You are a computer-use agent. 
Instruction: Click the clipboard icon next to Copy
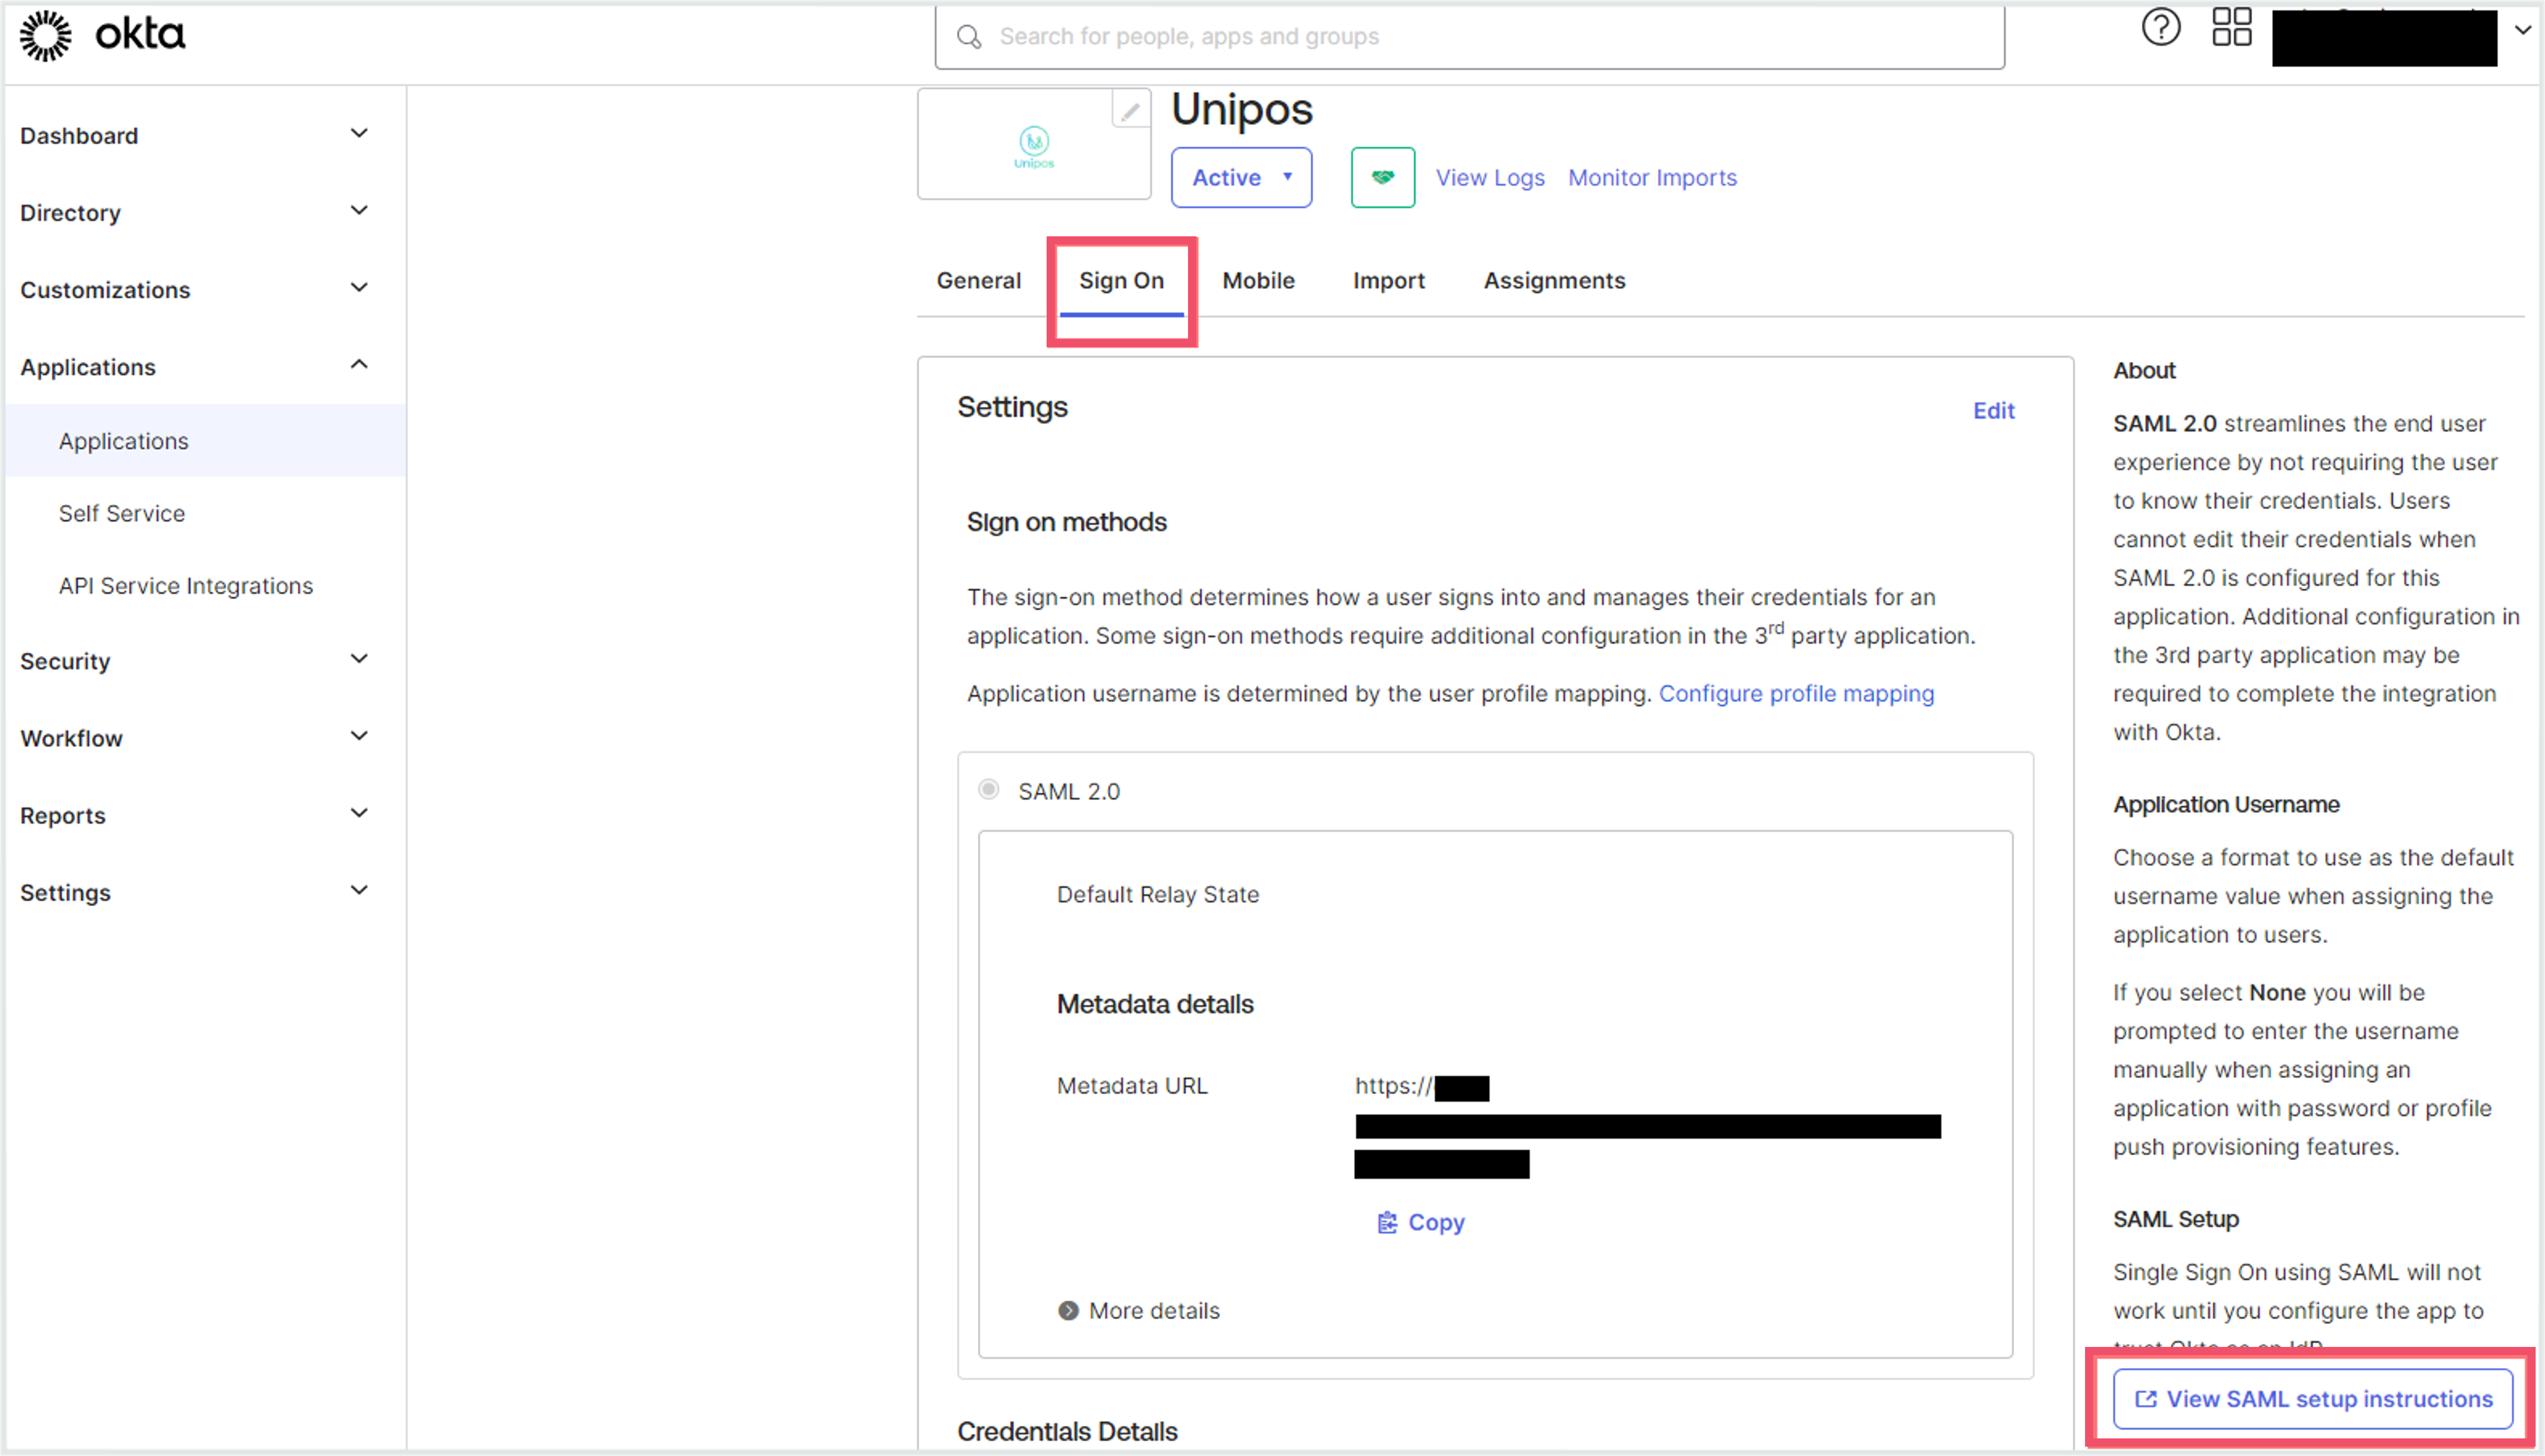1386,1223
